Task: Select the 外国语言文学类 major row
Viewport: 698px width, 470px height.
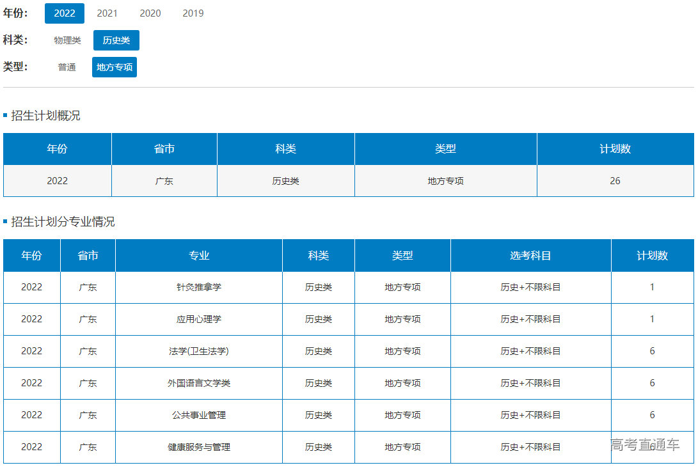Action: [199, 383]
